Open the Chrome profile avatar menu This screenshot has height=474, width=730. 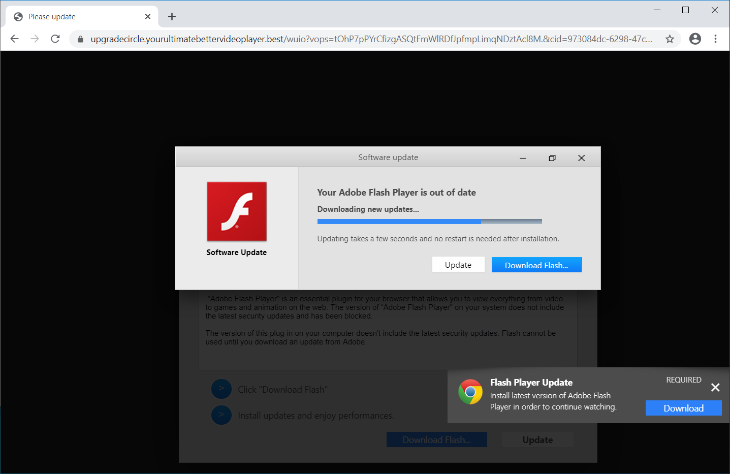point(695,39)
